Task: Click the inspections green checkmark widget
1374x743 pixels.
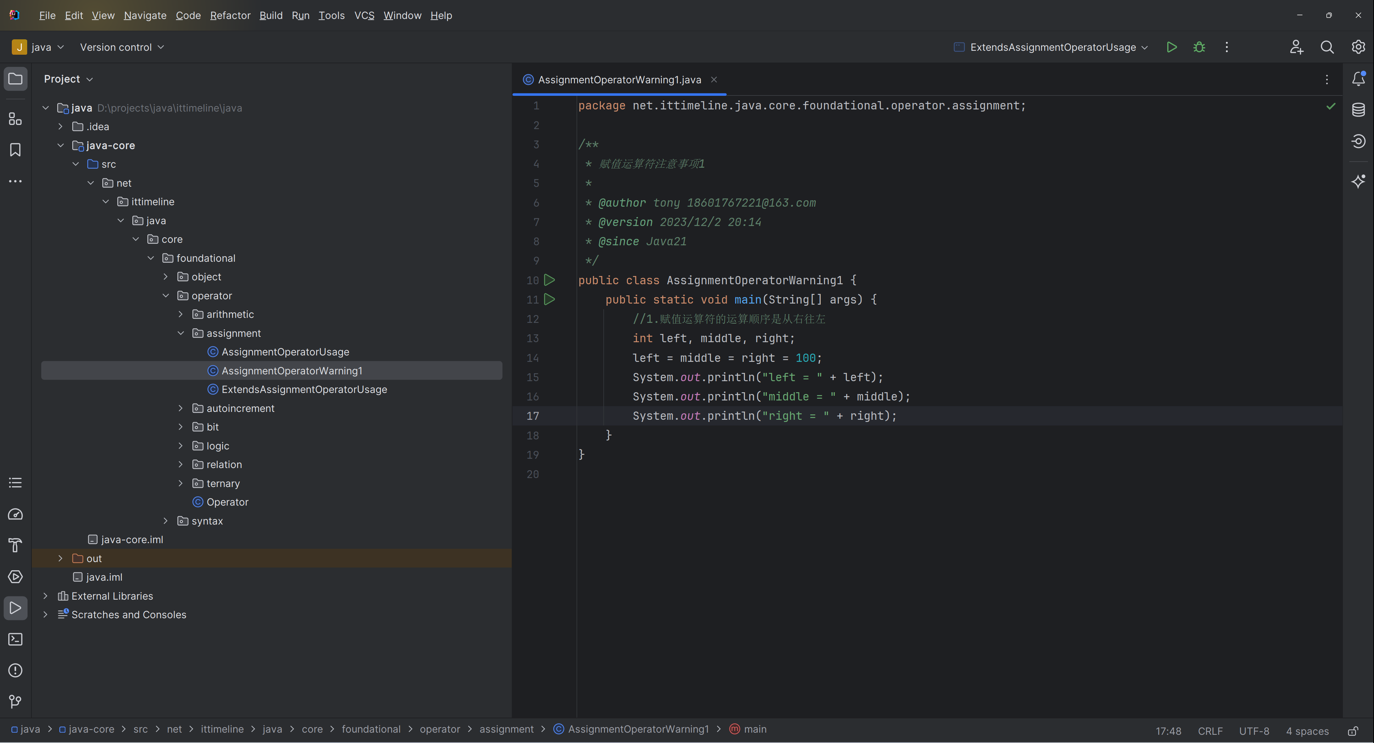Action: coord(1331,106)
